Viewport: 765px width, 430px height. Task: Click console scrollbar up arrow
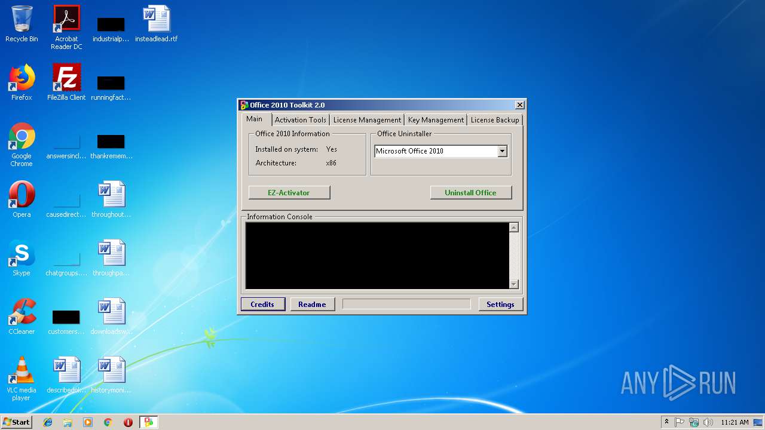[514, 228]
